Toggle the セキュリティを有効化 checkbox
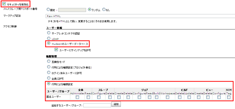The height and width of the screenshot is (109, 235). [4, 4]
